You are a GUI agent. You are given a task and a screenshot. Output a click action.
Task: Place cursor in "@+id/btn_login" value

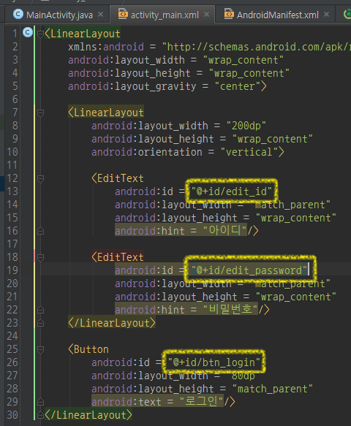coord(214,362)
